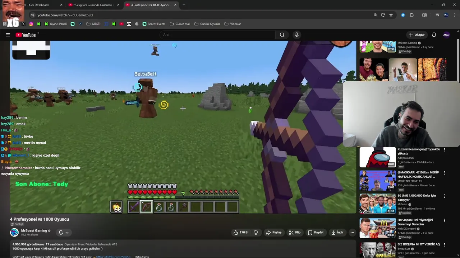The image size is (460, 258).
Task: Open YouTube notifications bell in header
Action: pyautogui.click(x=434, y=35)
